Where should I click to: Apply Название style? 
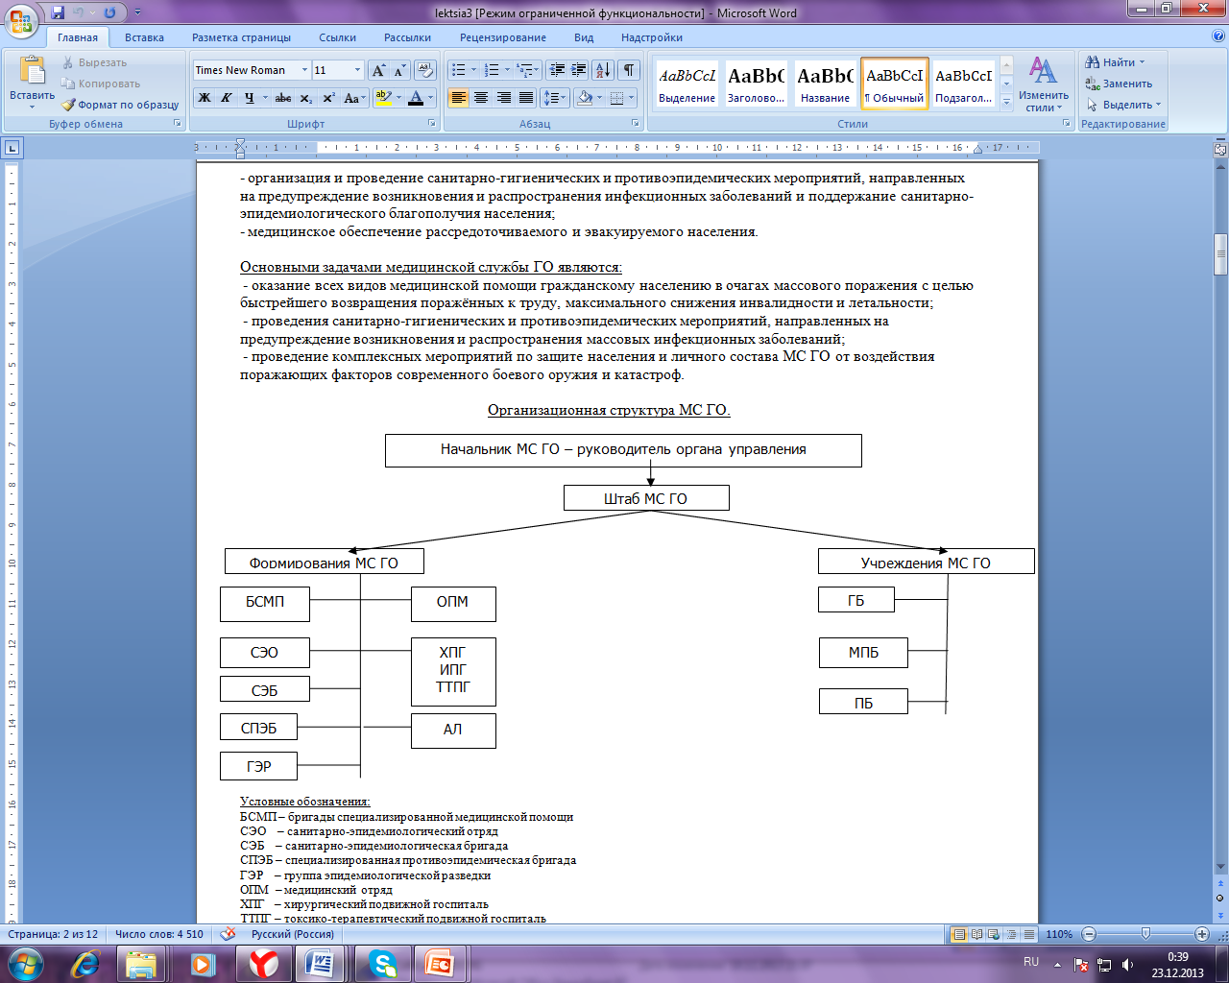[825, 84]
